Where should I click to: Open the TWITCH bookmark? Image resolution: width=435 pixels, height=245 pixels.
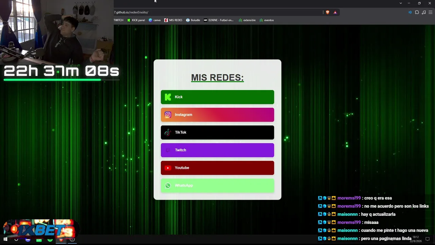pos(119,20)
